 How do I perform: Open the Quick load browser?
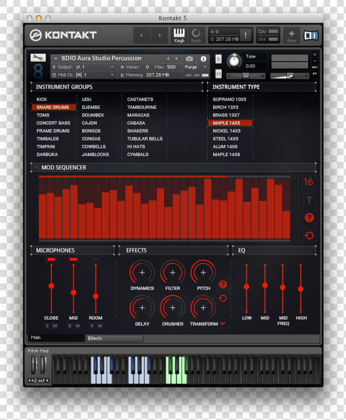(x=196, y=35)
